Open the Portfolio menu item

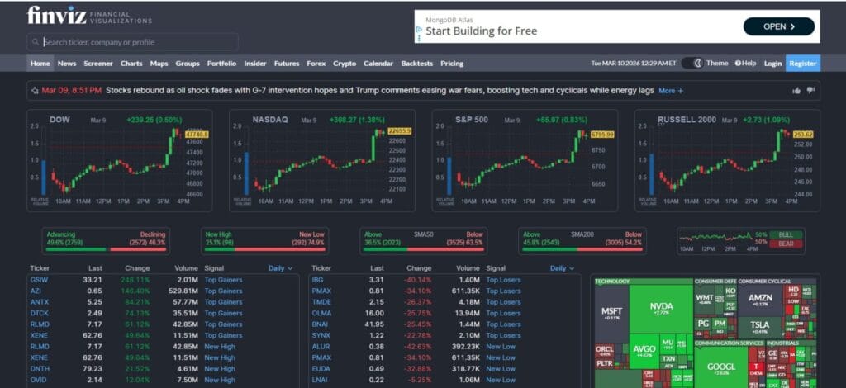(x=221, y=63)
